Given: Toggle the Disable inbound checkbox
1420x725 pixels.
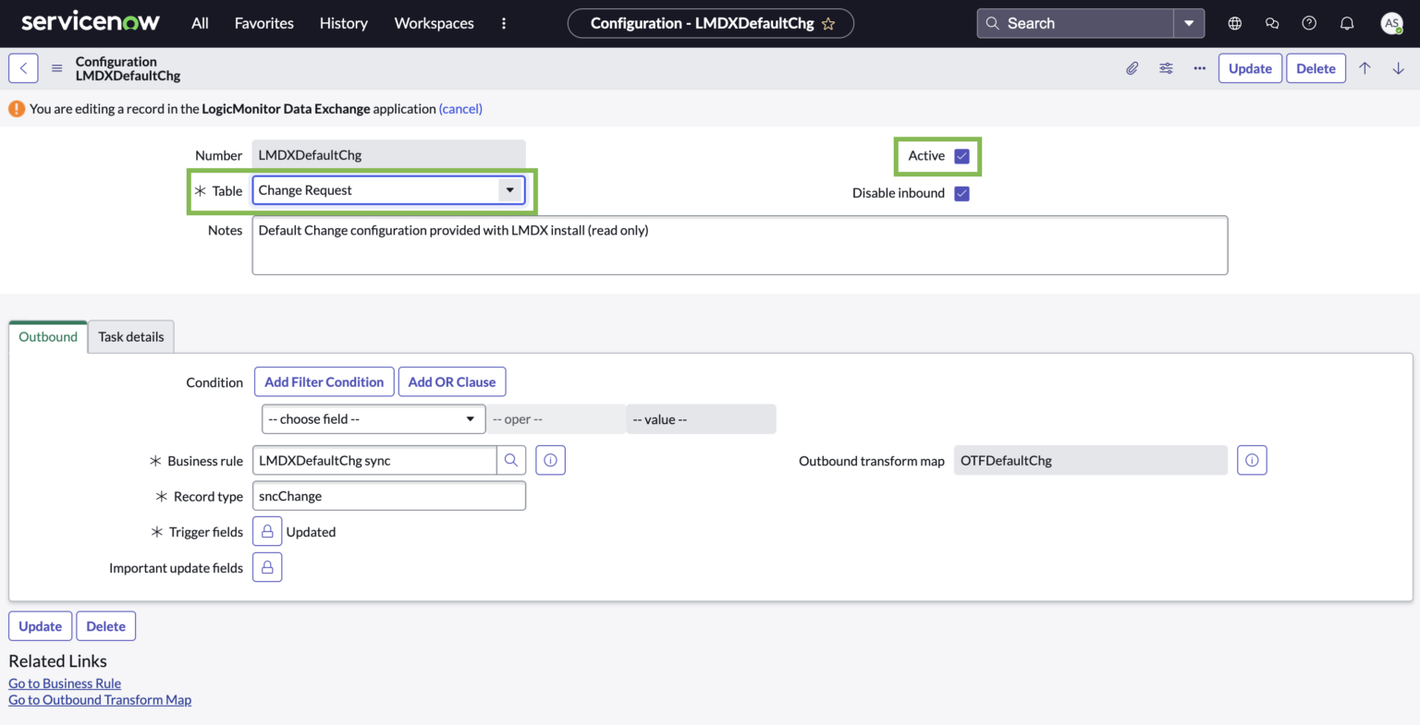Looking at the screenshot, I should point(961,193).
